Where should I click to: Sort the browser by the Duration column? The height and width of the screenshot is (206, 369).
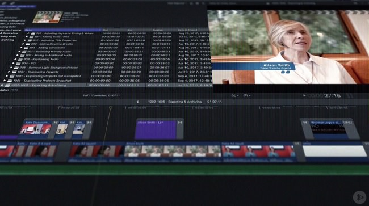point(163,30)
